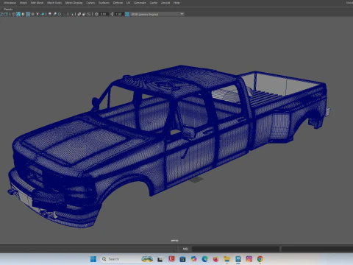Screen dimensions: 353x265
Task: Click the red app icon on taskbar
Action: (171, 259)
